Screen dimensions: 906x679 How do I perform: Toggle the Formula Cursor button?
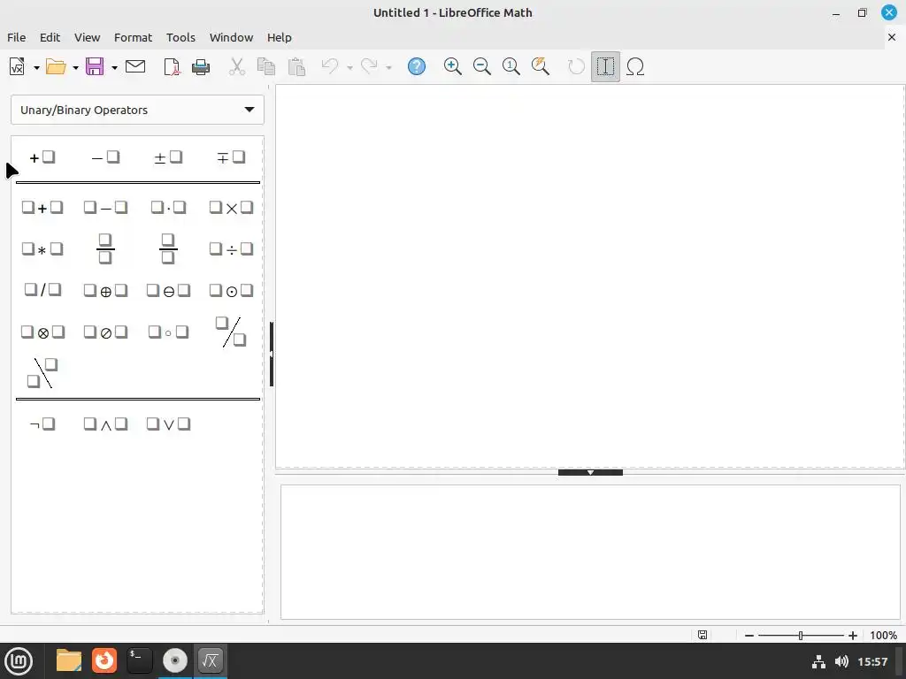pyautogui.click(x=605, y=66)
